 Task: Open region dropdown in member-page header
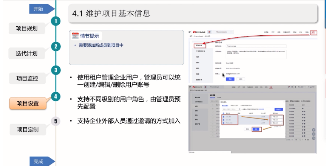point(302,87)
